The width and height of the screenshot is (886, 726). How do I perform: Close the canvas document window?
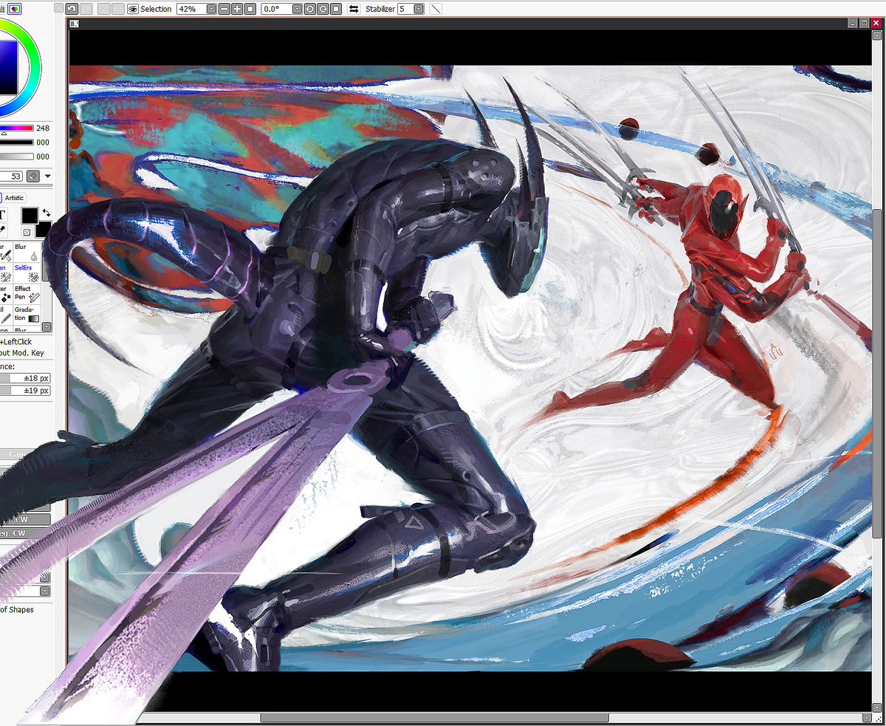tap(876, 24)
